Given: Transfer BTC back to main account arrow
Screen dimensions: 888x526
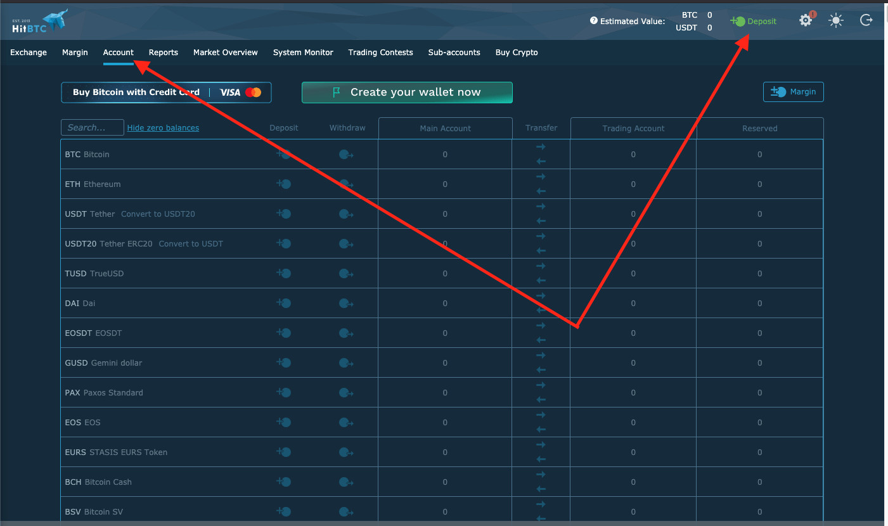Looking at the screenshot, I should click(x=541, y=162).
